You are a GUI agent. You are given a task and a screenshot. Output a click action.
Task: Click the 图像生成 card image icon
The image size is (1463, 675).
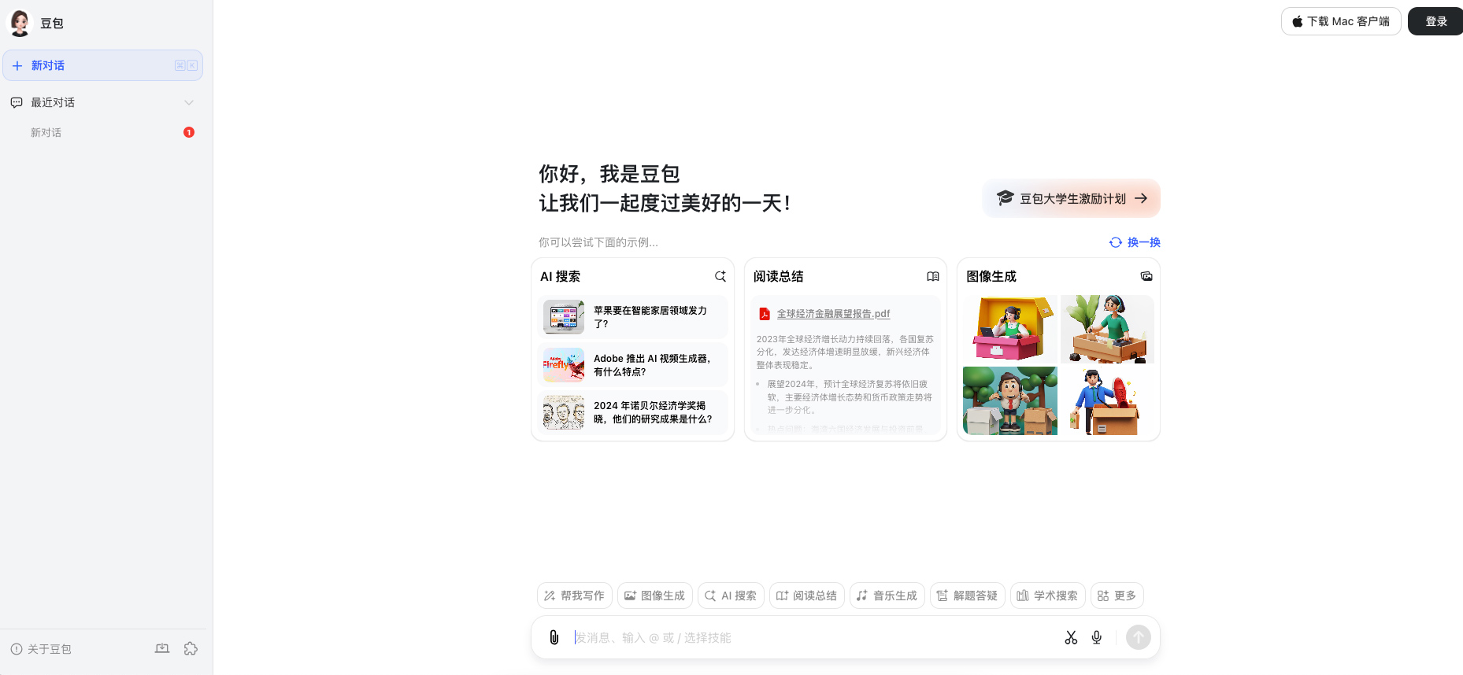pyautogui.click(x=1146, y=276)
